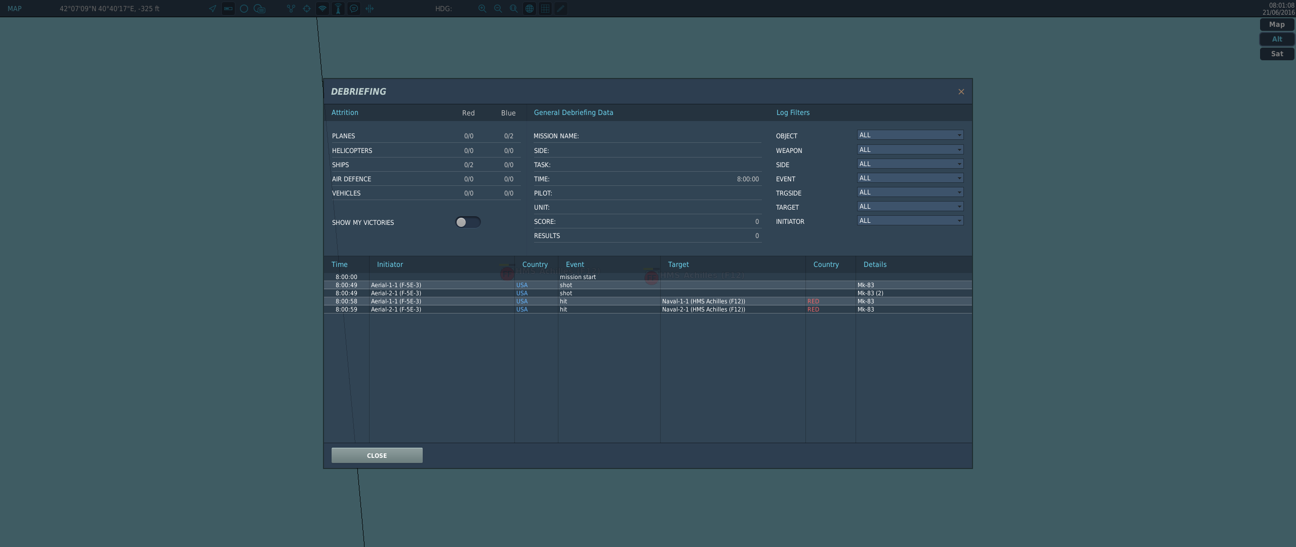The height and width of the screenshot is (547, 1296).
Task: Select the 8:00:49 Aerial-2-1 shot row
Action: coord(648,293)
